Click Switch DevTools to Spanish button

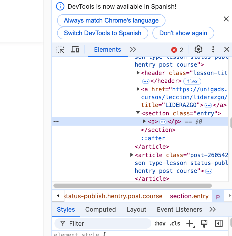pyautogui.click(x=103, y=33)
